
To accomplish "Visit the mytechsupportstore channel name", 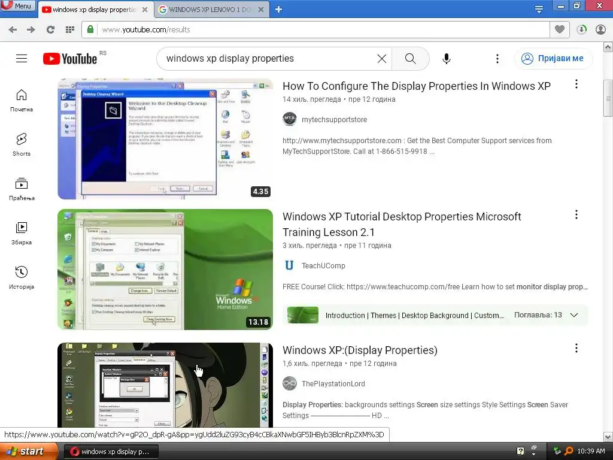I will tap(334, 120).
